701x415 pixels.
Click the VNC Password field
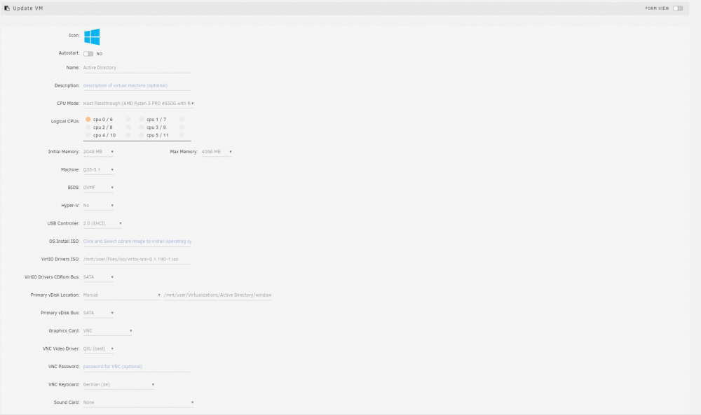pos(137,366)
